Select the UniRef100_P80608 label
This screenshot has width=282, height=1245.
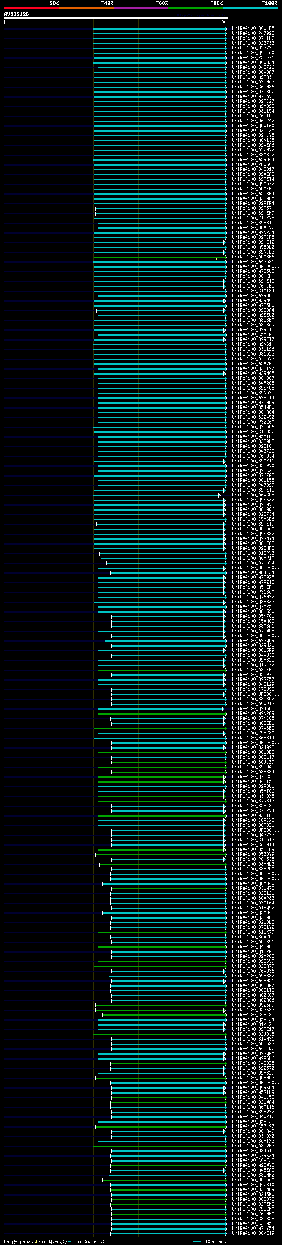pos(253,164)
